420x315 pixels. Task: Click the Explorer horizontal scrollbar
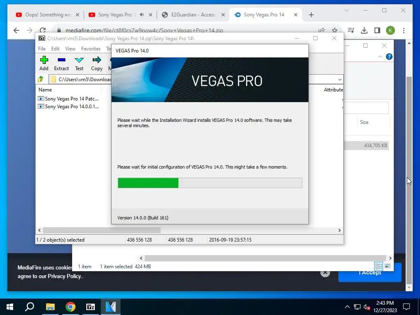265,258
